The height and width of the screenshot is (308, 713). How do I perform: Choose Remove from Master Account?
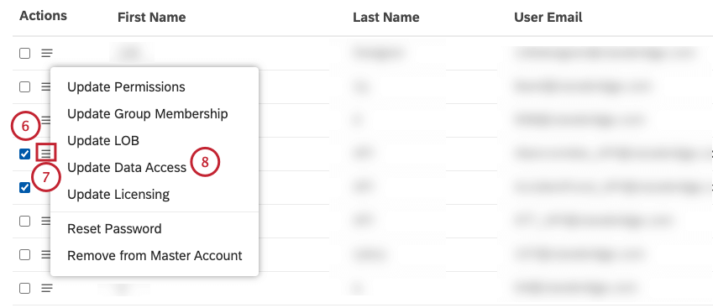point(155,255)
